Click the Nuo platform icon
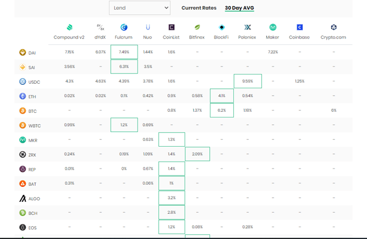 click(x=148, y=28)
